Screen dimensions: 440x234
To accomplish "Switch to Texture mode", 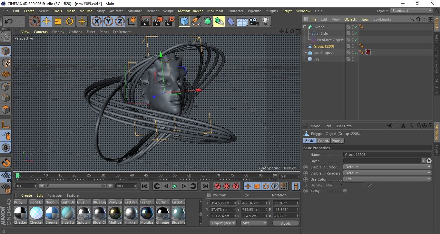I will pyautogui.click(x=6, y=63).
